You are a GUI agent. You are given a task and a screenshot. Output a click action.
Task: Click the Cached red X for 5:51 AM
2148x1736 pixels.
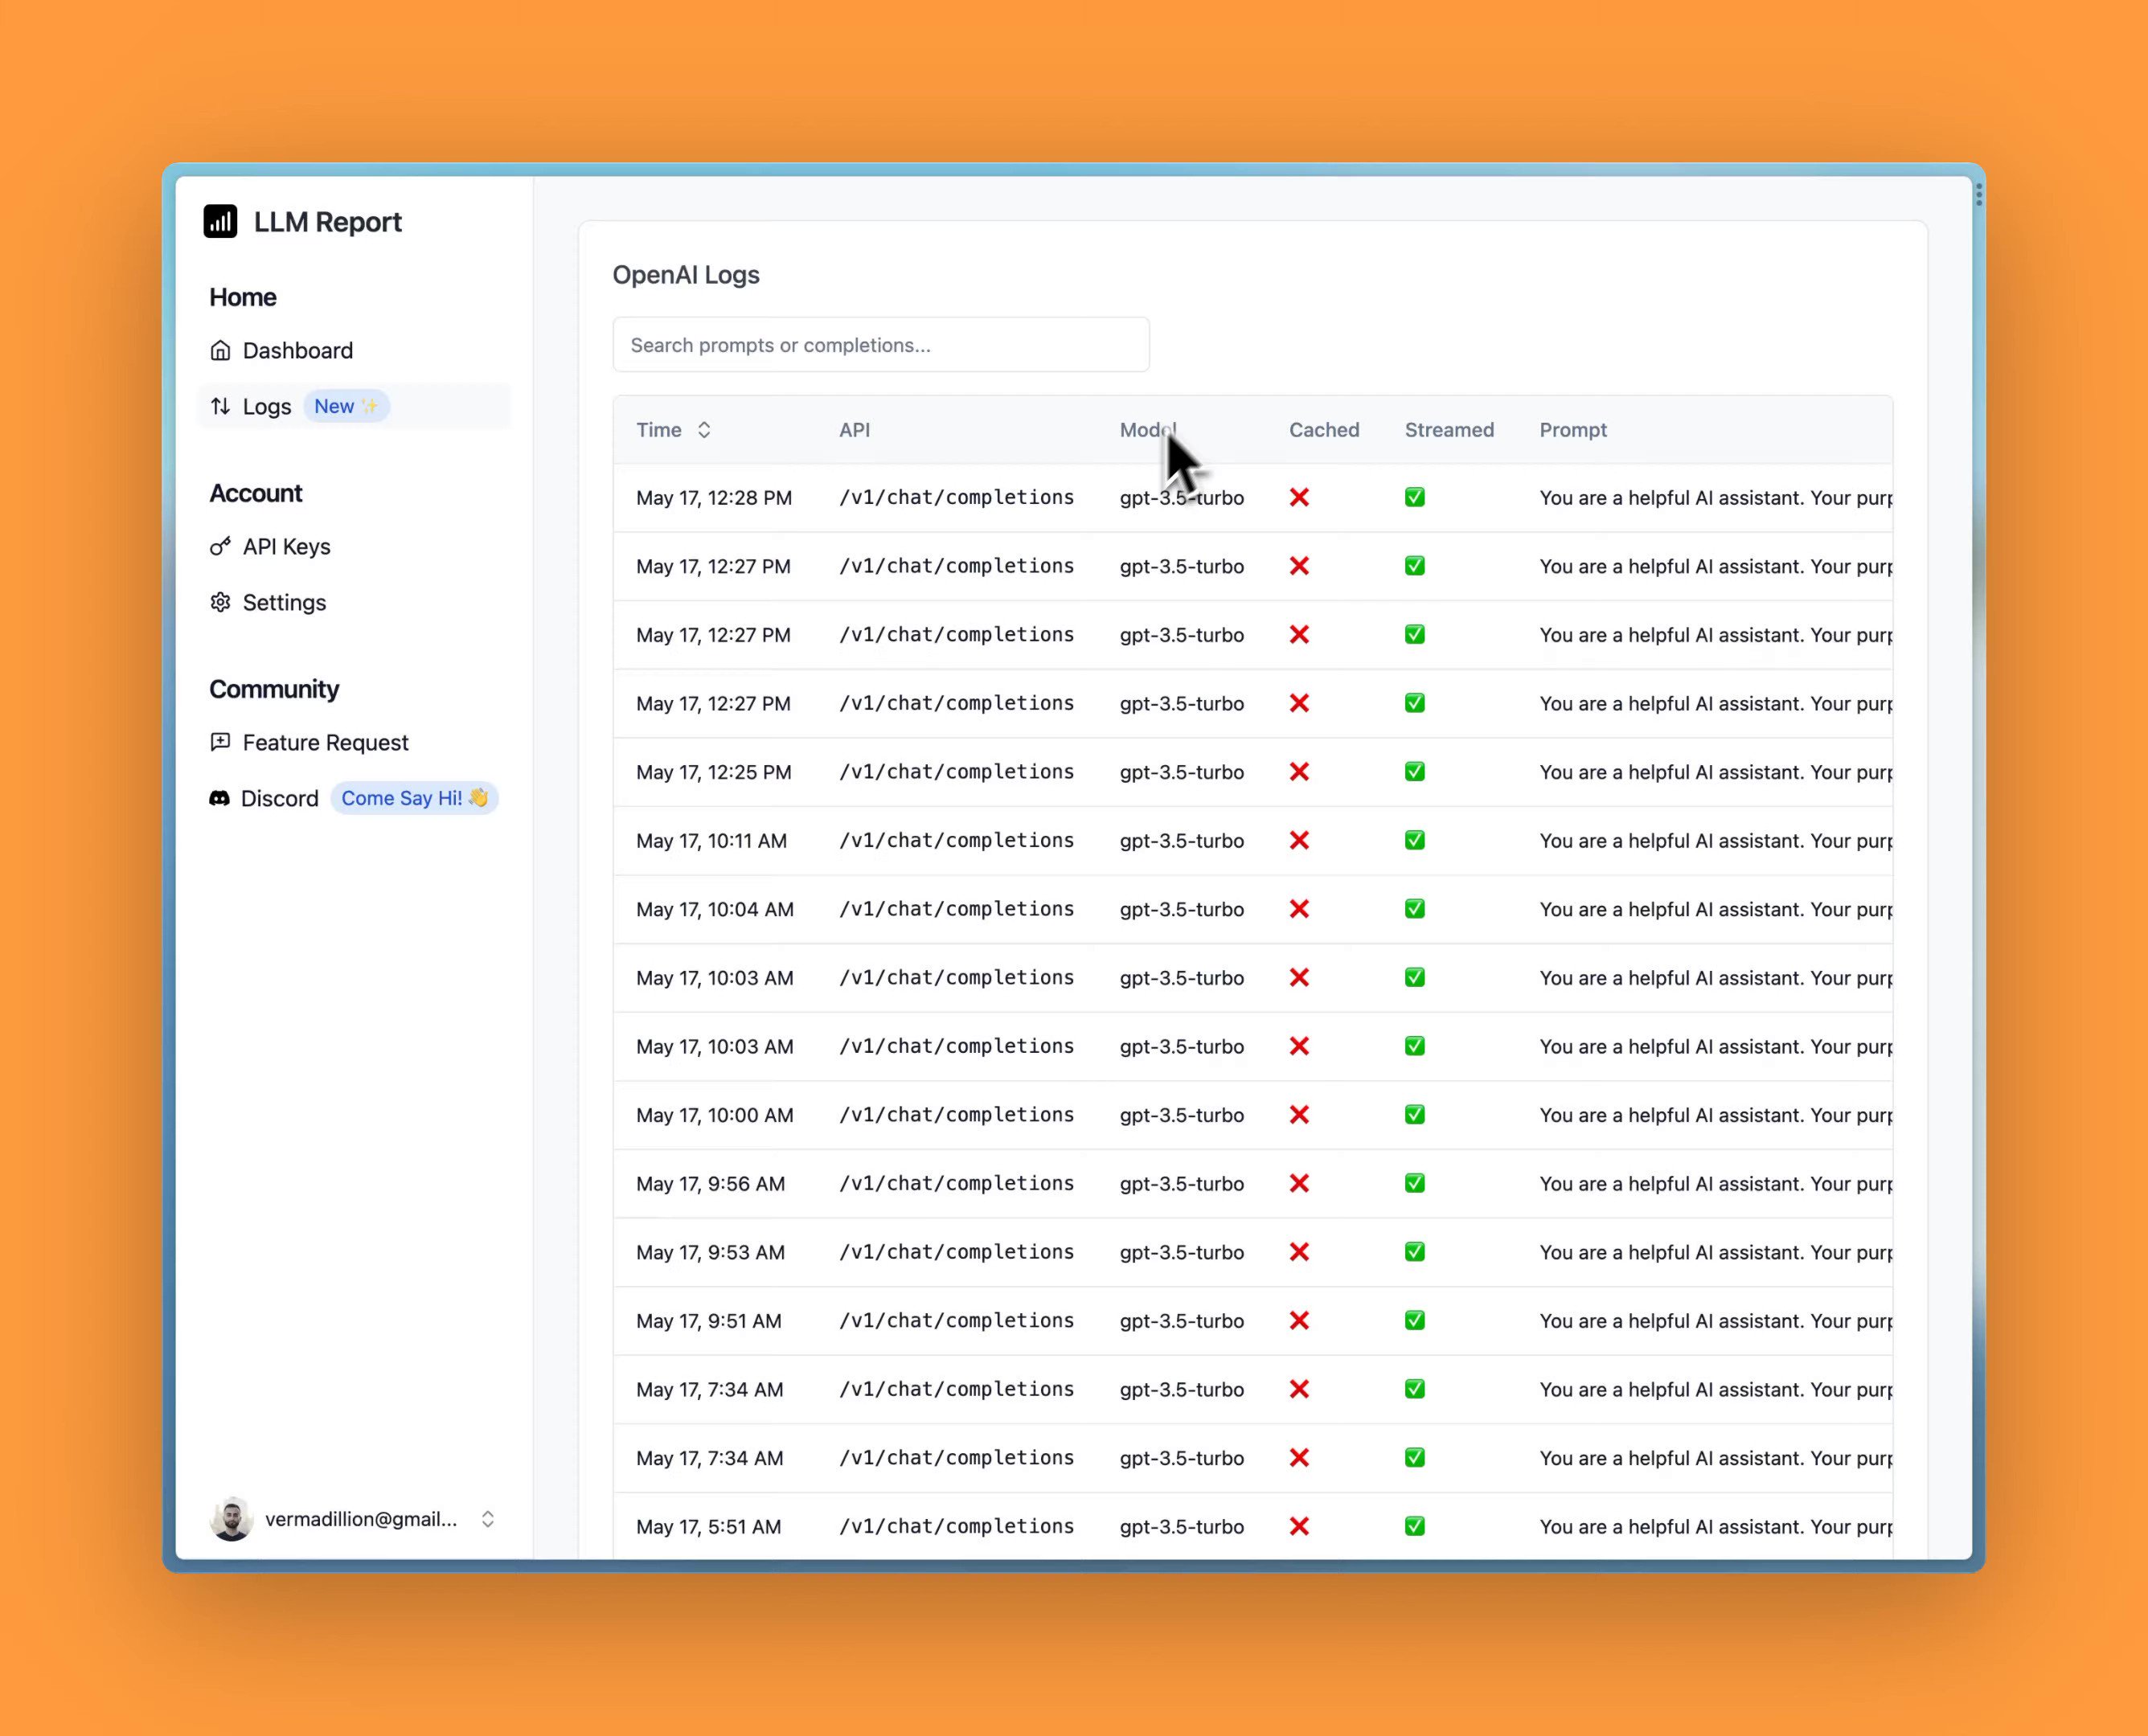pos(1299,1526)
